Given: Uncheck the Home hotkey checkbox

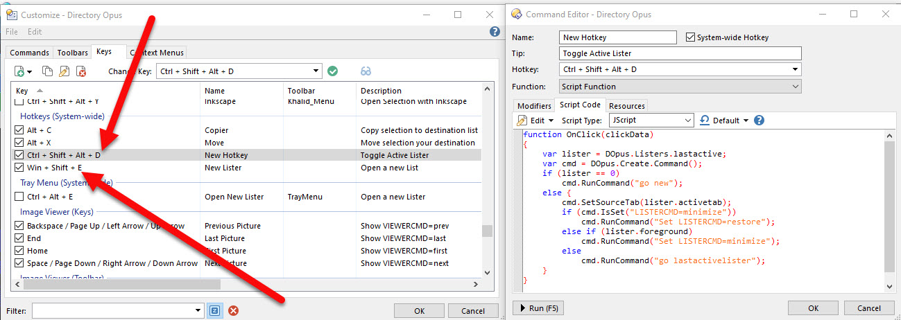Looking at the screenshot, I should coord(19,251).
